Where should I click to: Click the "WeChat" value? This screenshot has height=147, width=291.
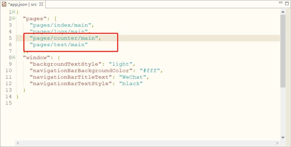click(x=133, y=77)
